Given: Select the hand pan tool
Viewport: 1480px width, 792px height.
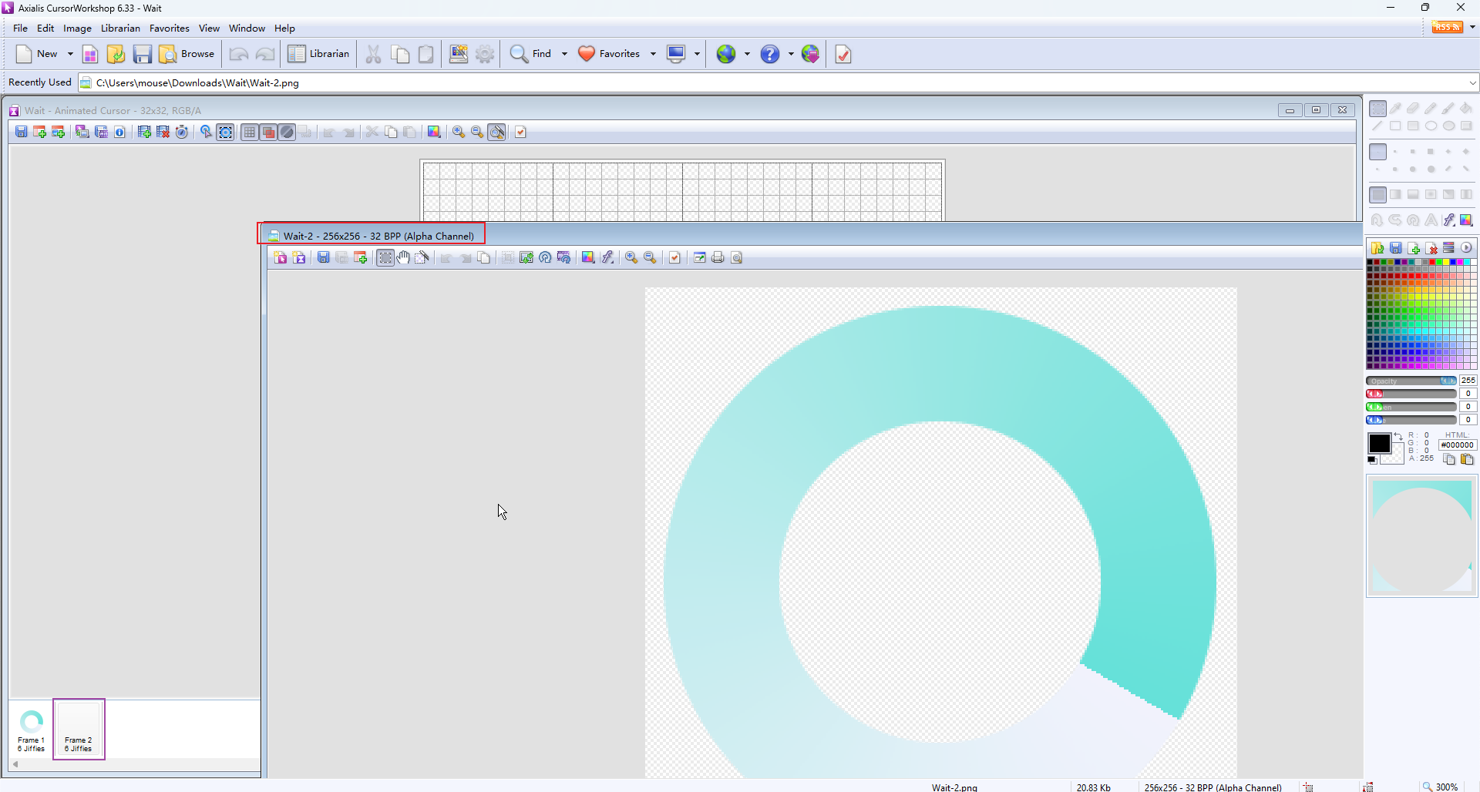Looking at the screenshot, I should tap(403, 257).
